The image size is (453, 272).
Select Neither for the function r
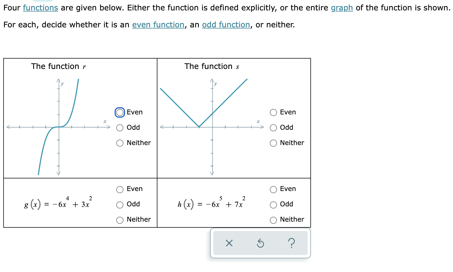pos(119,143)
